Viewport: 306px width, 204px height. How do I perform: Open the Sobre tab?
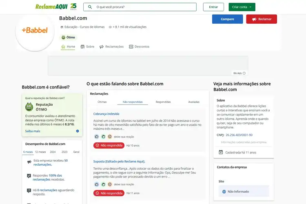(x=87, y=47)
